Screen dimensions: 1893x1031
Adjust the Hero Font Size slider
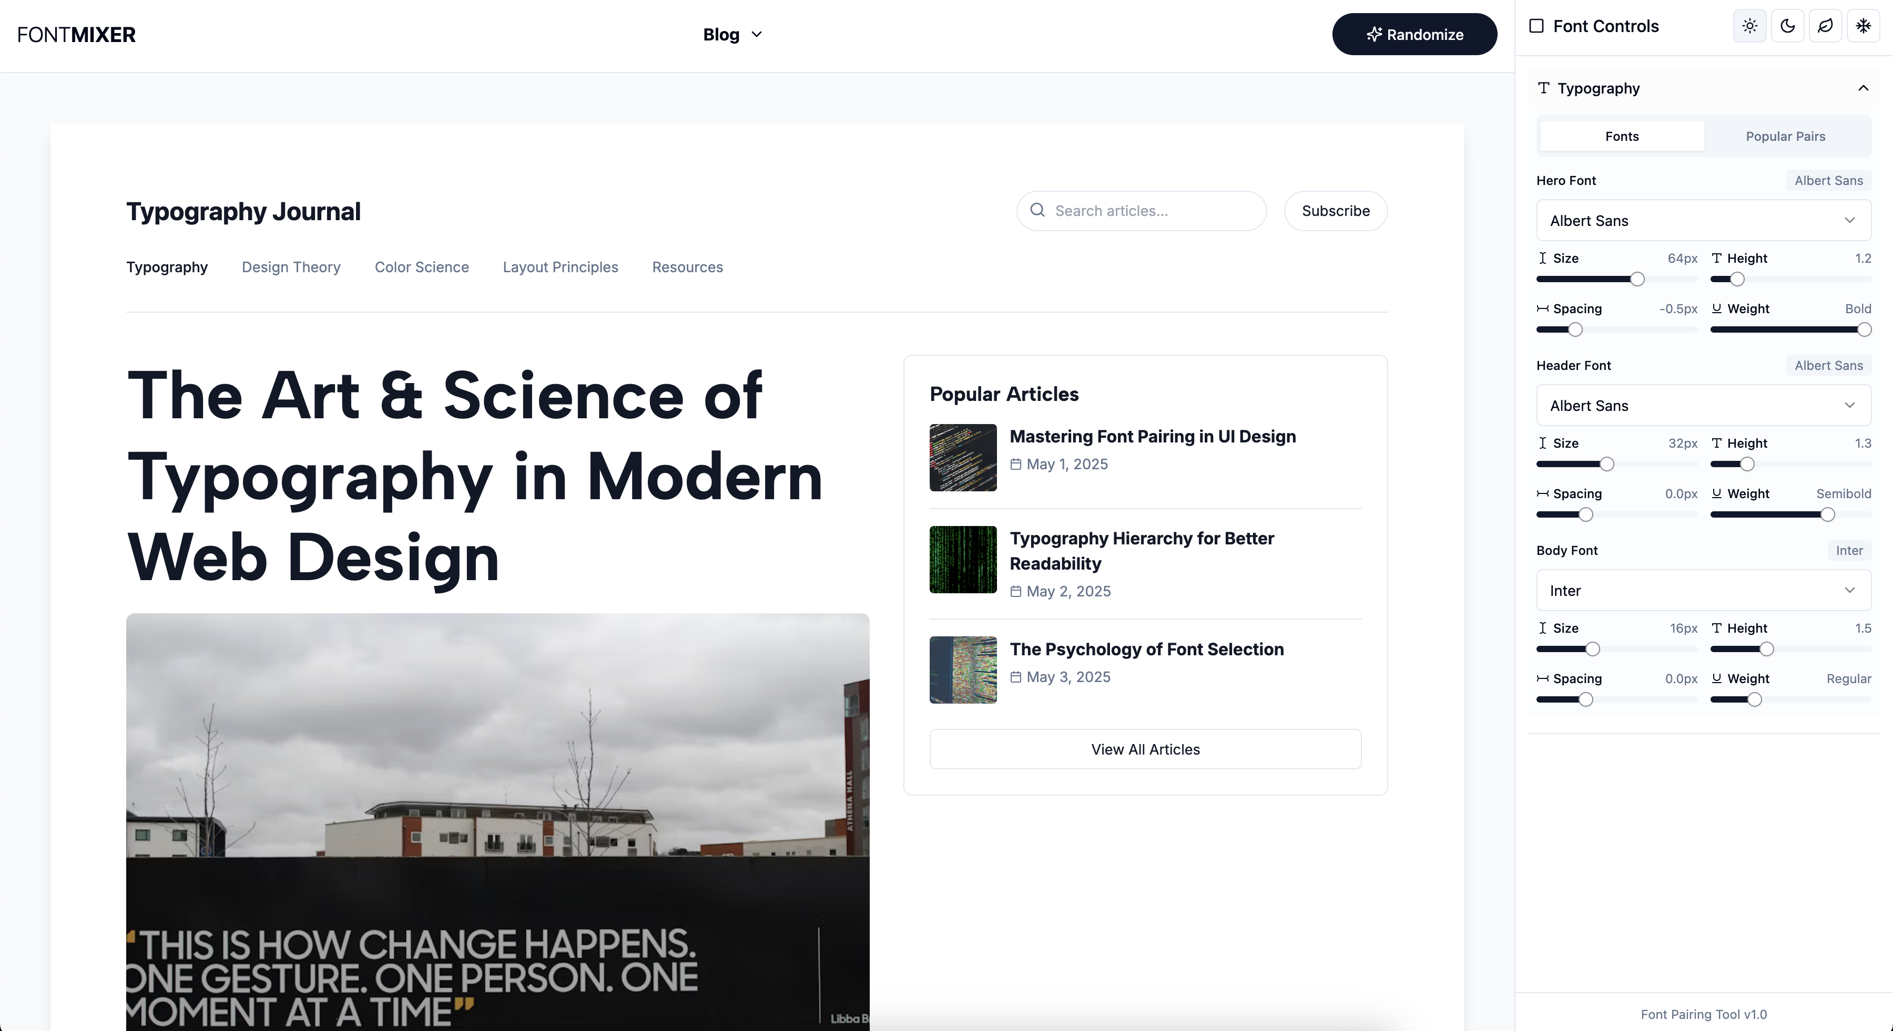[1617, 279]
